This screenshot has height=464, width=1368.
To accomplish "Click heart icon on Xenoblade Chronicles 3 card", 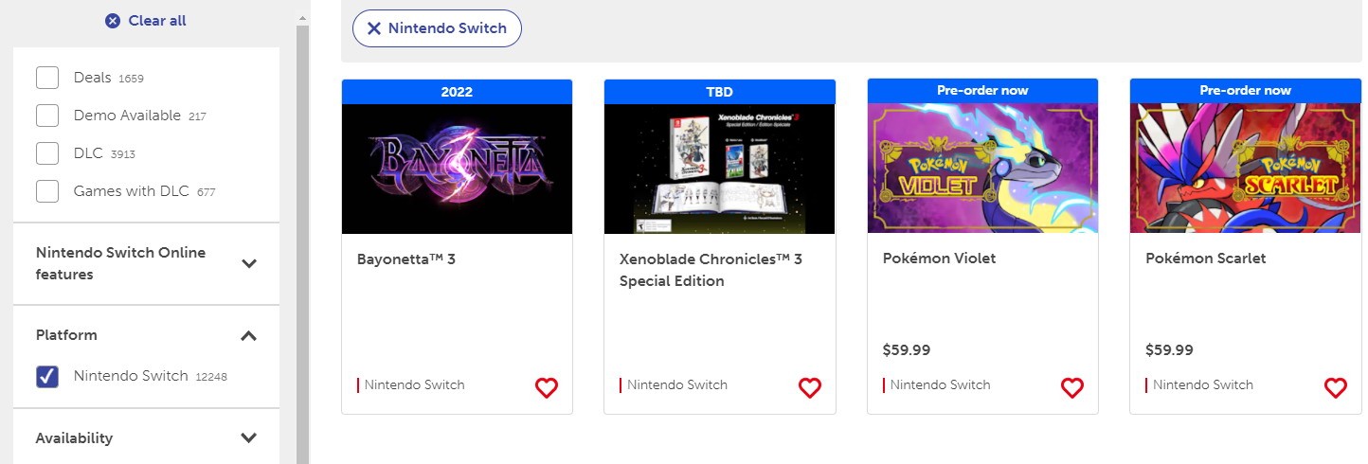I will click(809, 387).
